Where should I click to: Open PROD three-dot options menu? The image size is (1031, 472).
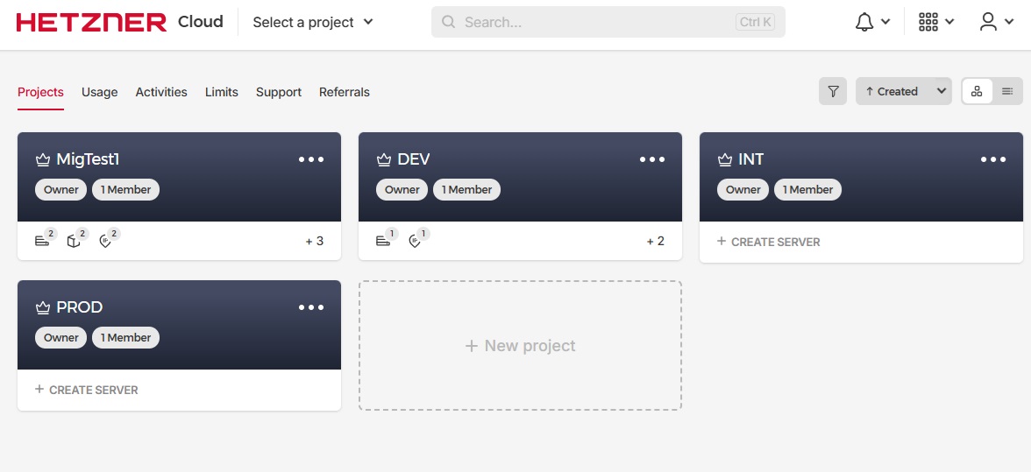click(311, 307)
